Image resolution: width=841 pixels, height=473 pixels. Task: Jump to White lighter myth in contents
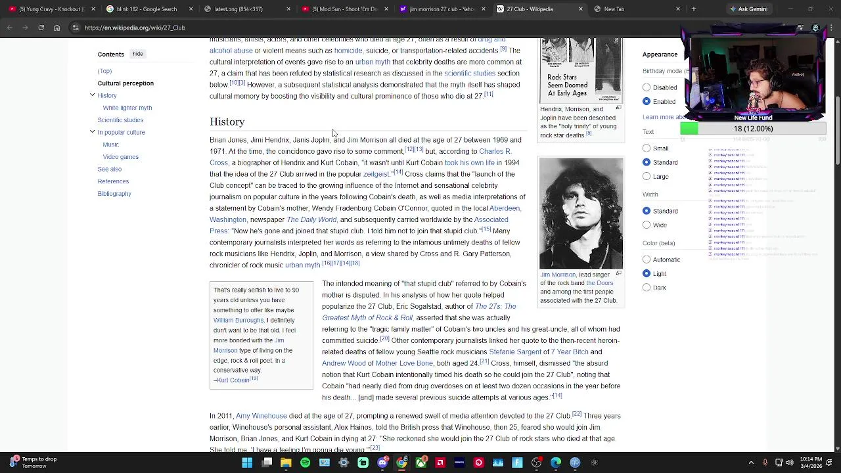(x=127, y=108)
